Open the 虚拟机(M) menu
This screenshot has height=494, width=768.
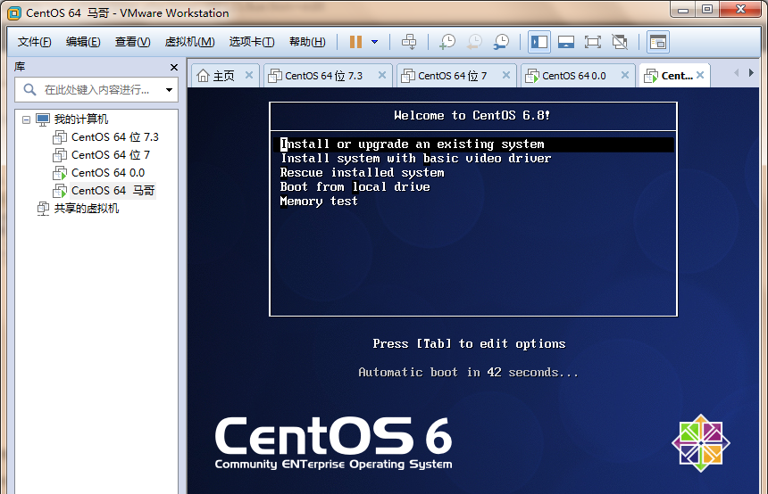coord(189,42)
